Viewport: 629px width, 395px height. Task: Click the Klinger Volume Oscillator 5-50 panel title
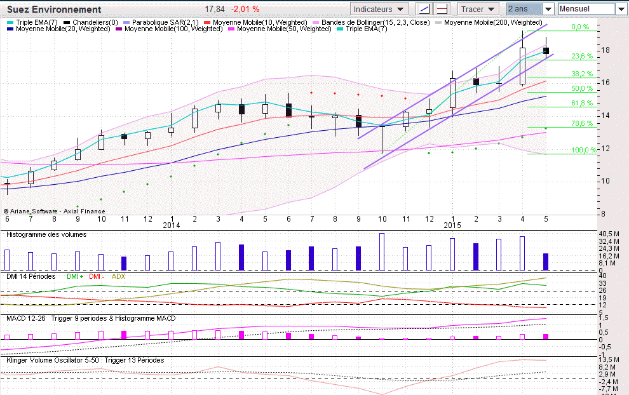(x=53, y=360)
